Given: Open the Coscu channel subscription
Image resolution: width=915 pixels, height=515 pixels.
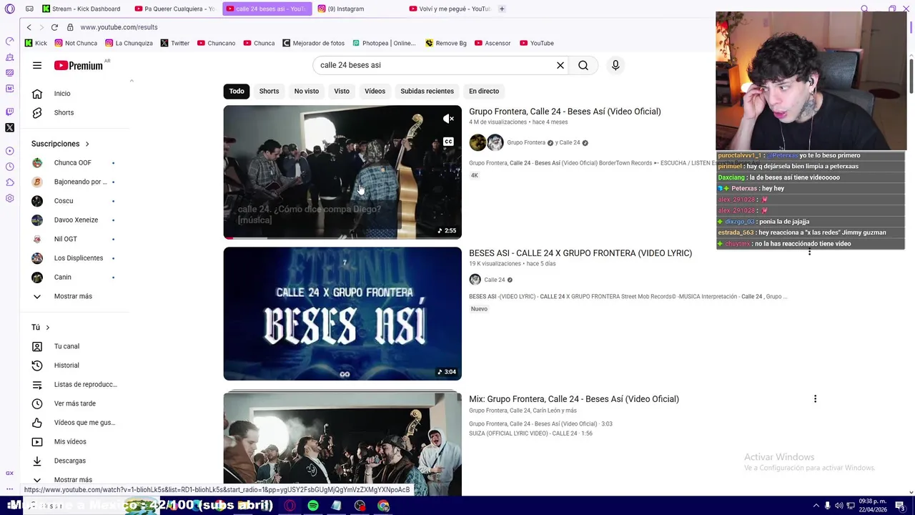Looking at the screenshot, I should click(74, 200).
